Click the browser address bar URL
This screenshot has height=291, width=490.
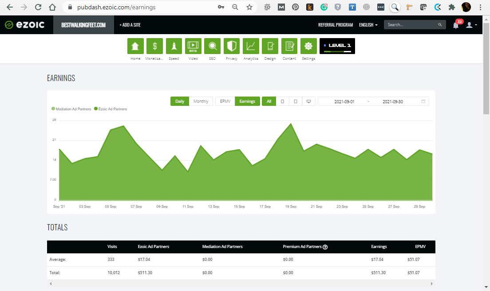[x=116, y=7]
